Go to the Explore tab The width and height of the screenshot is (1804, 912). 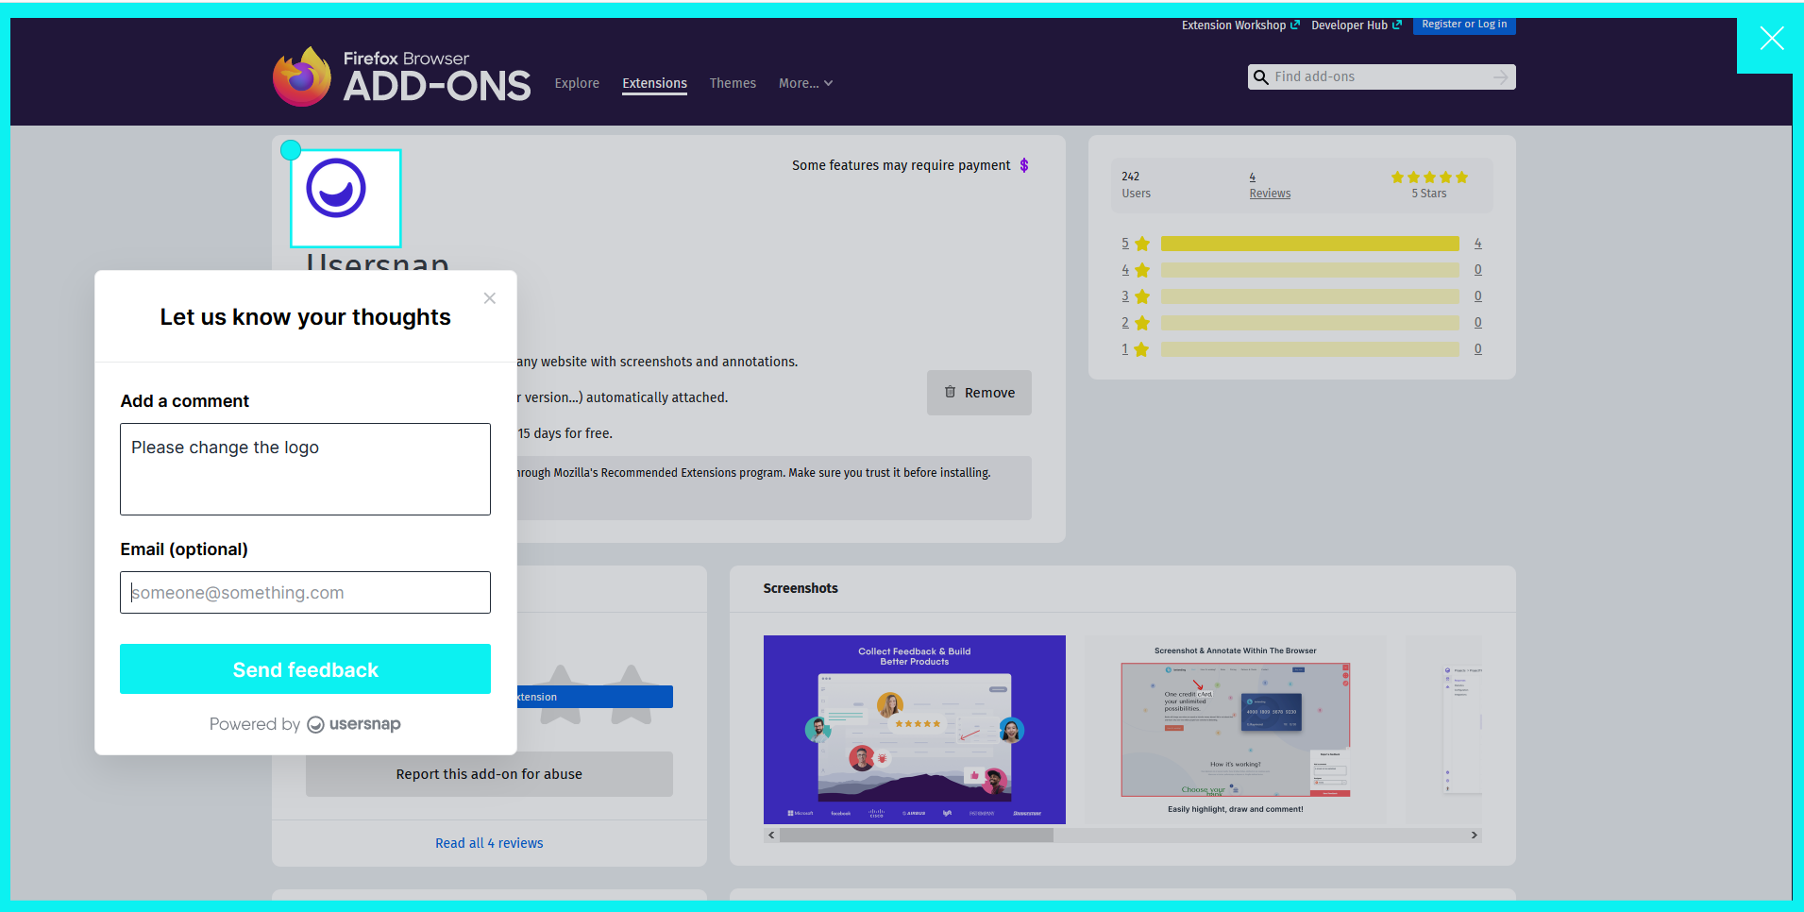click(577, 83)
